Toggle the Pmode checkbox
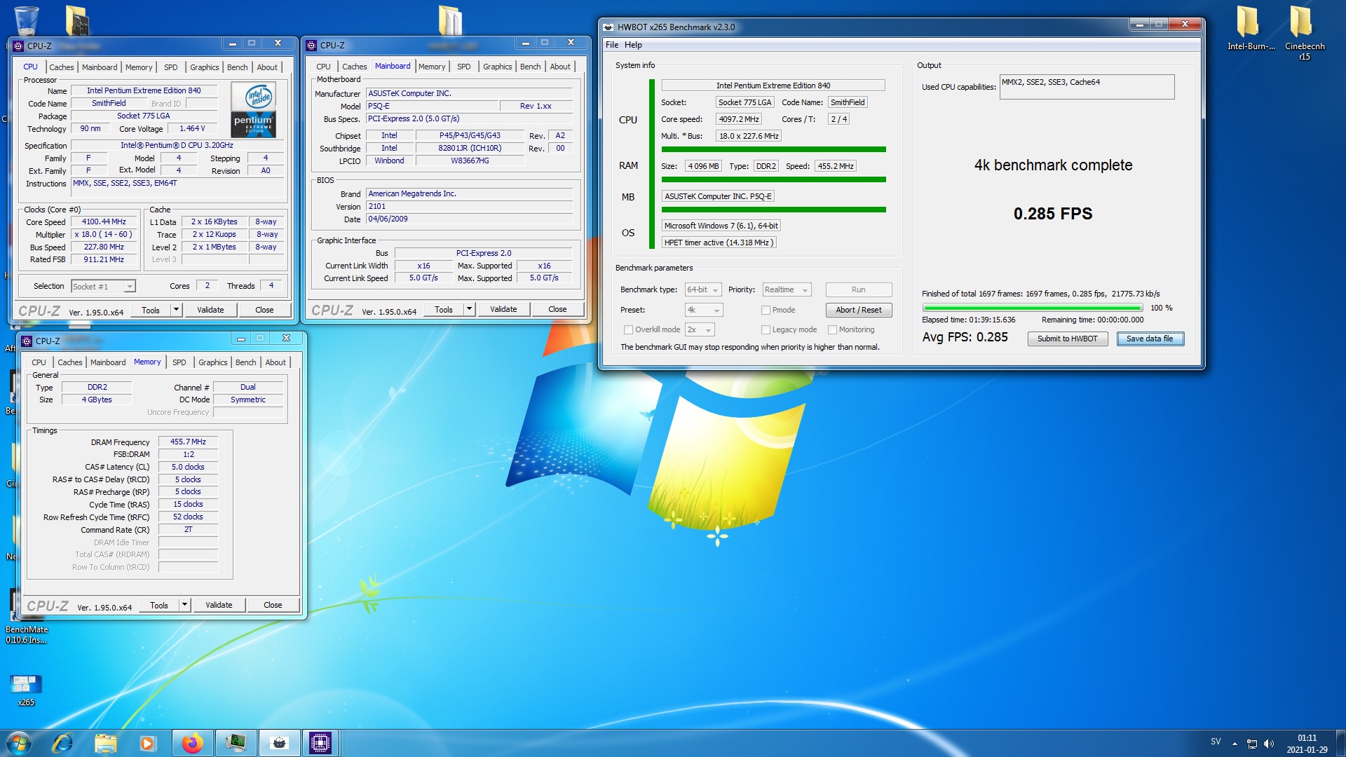1346x757 pixels. click(x=766, y=310)
